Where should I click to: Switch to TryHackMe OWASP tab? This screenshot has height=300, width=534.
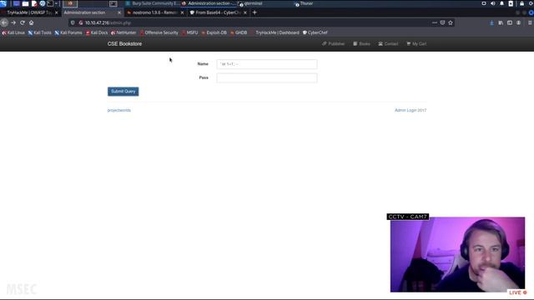pyautogui.click(x=30, y=12)
